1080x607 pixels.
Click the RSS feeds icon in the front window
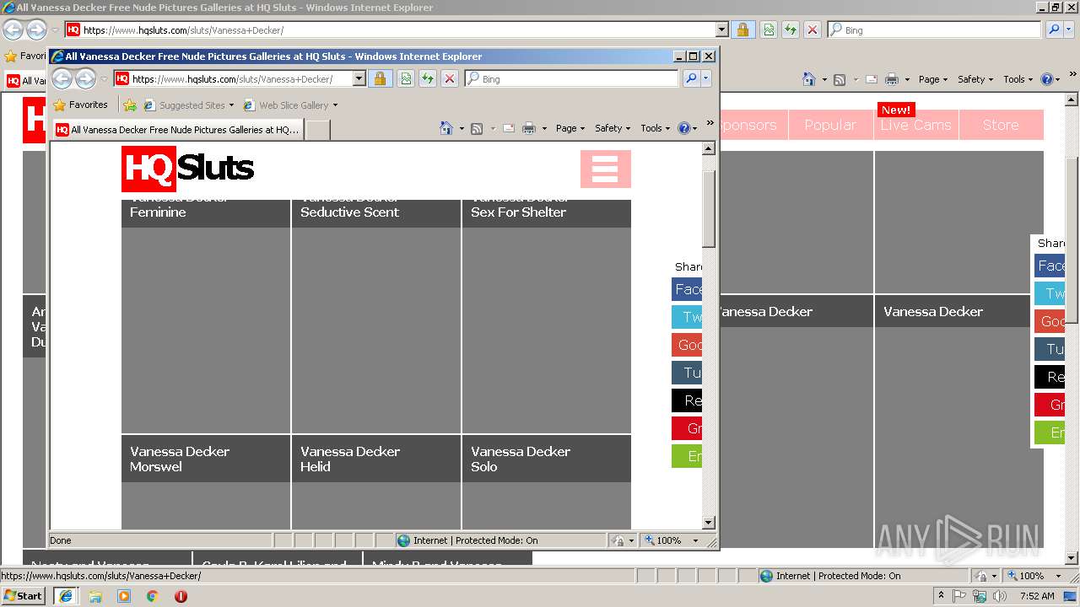477,128
